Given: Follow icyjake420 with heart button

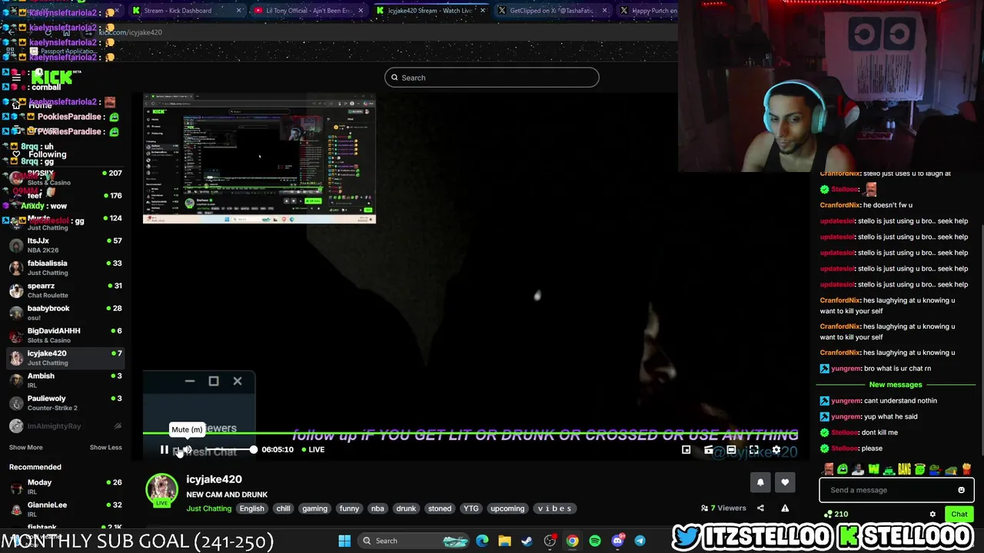Looking at the screenshot, I should coord(785,482).
